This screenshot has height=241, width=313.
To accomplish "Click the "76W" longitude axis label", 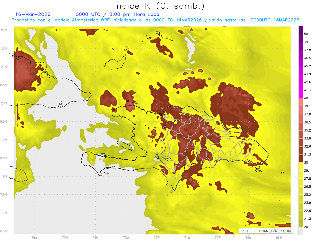I will coord(34,238).
